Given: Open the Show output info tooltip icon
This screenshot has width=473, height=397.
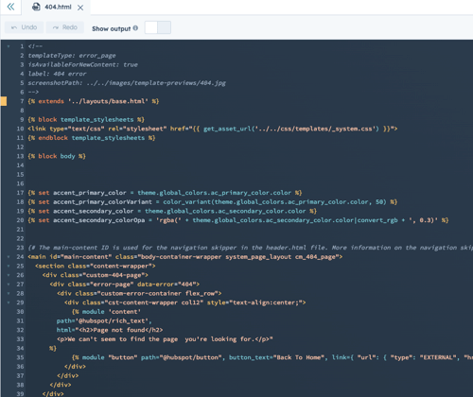Looking at the screenshot, I should pyautogui.click(x=135, y=28).
